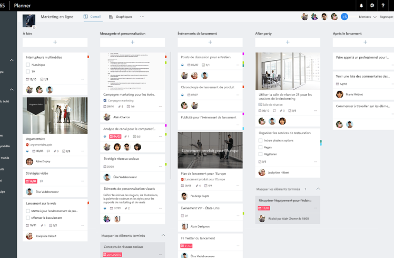Expand the Membres dropdown
The height and width of the screenshot is (258, 394).
(x=367, y=17)
